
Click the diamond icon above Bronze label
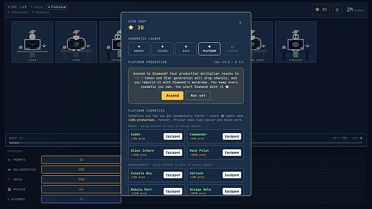[139, 46]
